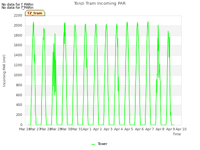This screenshot has width=200, height=150.
Task: Click the Apr 6 date label
Action: click(x=139, y=129)
